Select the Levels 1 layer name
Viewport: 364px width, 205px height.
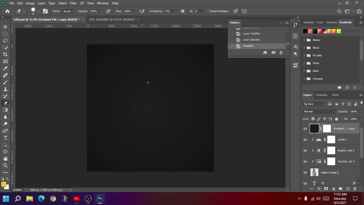pyautogui.click(x=342, y=140)
